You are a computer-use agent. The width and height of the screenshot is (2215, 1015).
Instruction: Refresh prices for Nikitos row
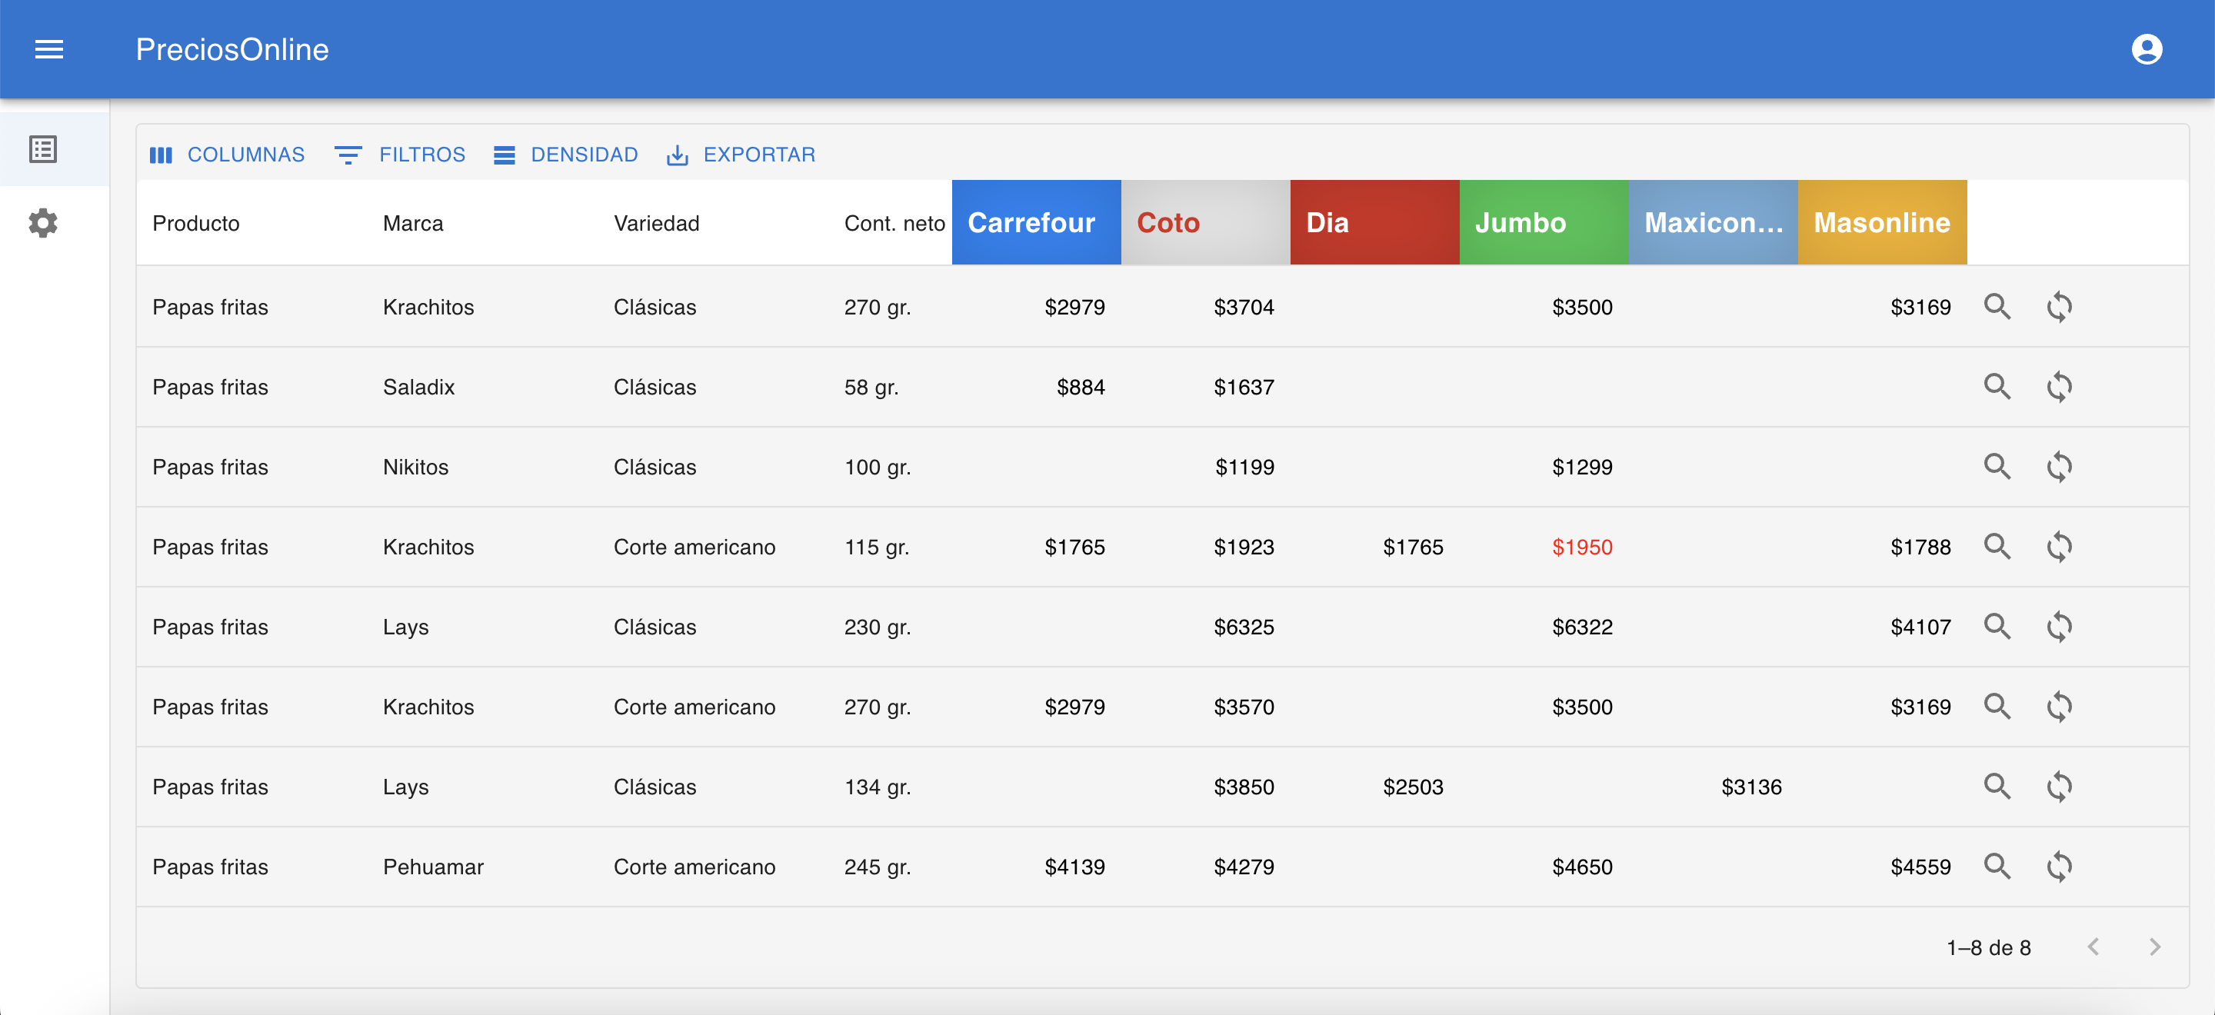coord(2059,467)
